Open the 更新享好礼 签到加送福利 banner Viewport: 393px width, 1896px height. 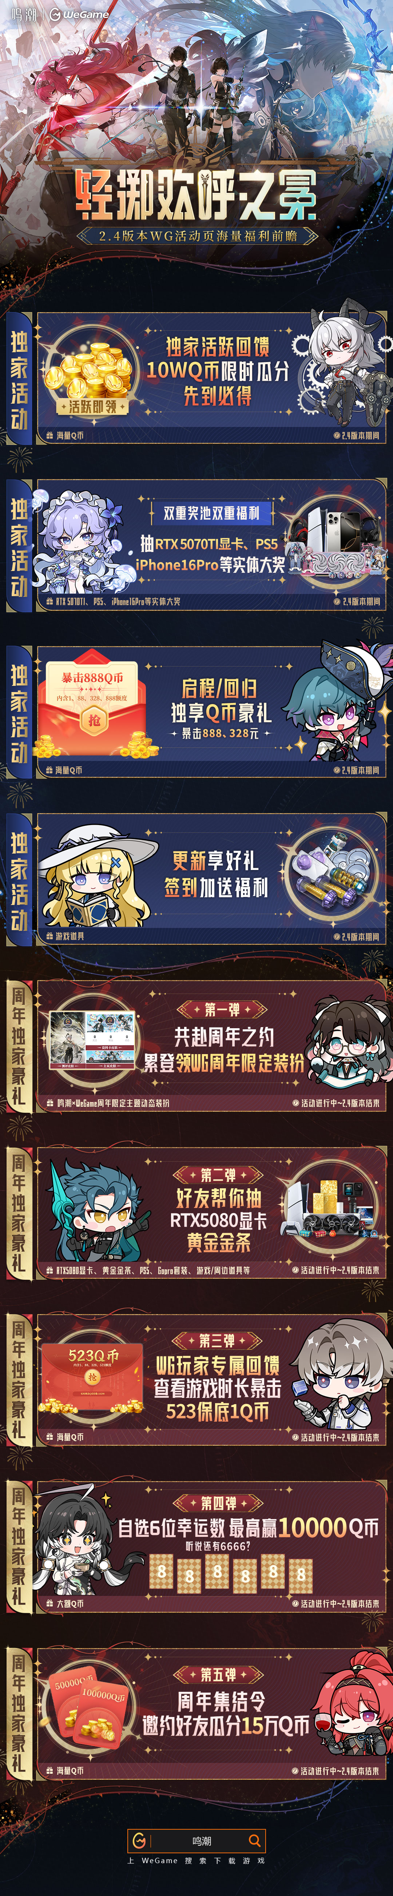pyautogui.click(x=211, y=878)
